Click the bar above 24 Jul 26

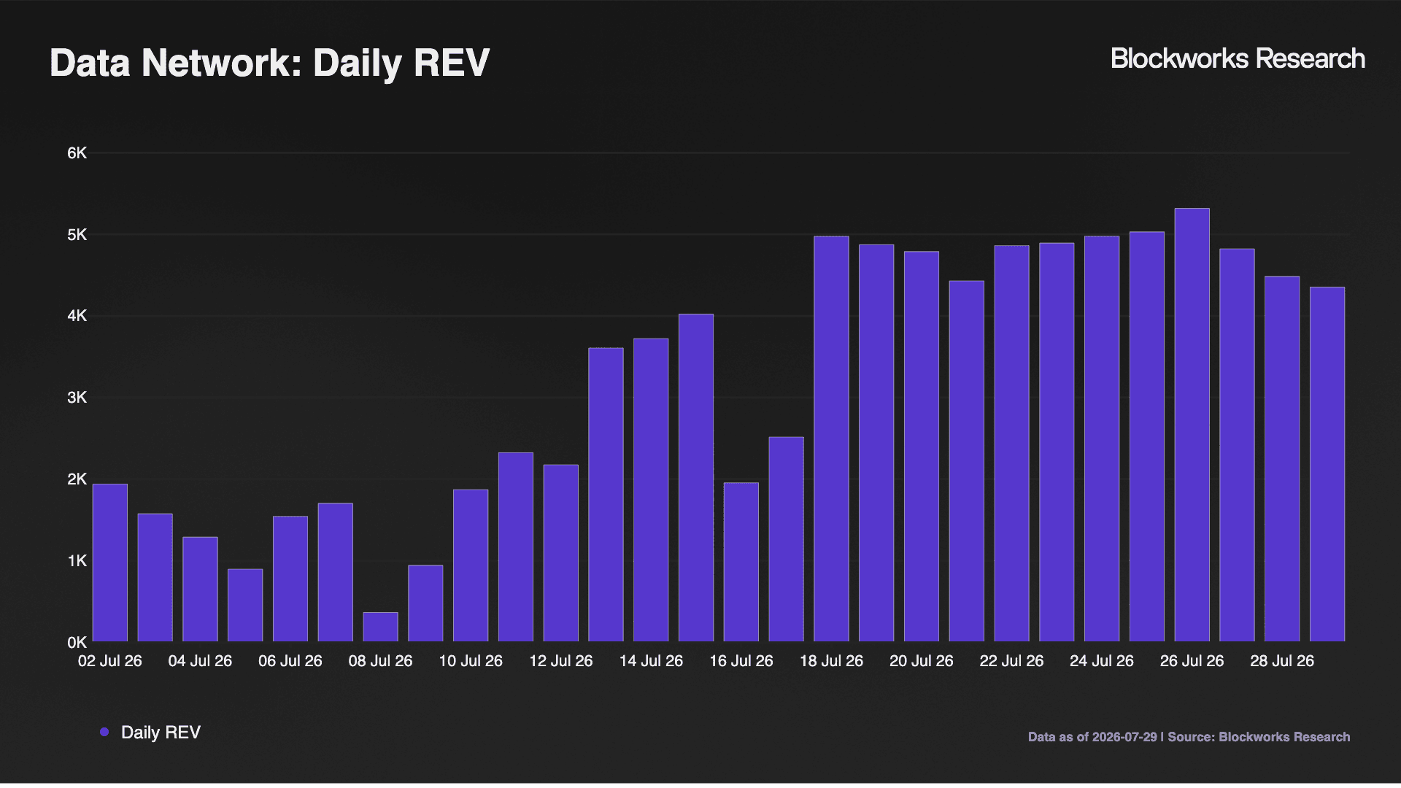(1102, 439)
